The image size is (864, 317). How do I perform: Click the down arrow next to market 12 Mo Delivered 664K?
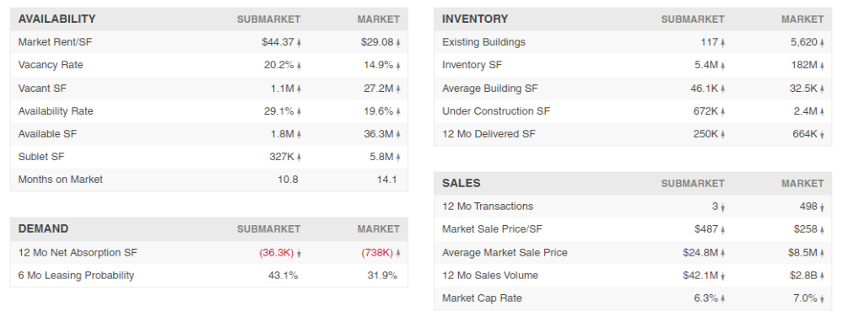click(x=822, y=134)
